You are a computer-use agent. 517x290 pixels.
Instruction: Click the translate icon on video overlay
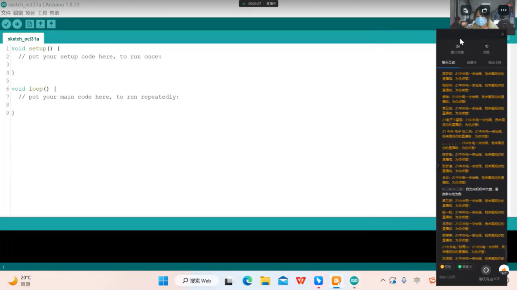[x=466, y=10]
